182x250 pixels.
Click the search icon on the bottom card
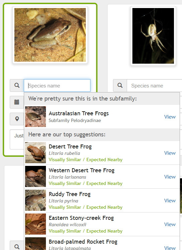17,247
